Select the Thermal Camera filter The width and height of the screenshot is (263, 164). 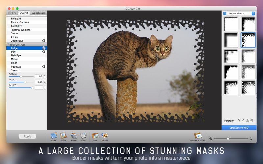[x=27, y=30]
